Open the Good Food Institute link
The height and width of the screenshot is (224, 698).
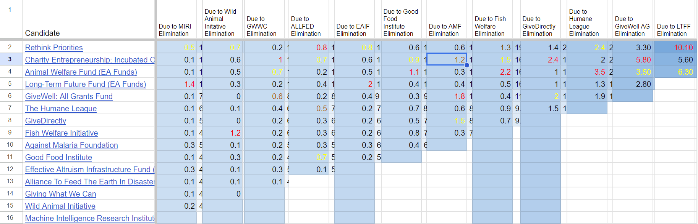coord(58,157)
